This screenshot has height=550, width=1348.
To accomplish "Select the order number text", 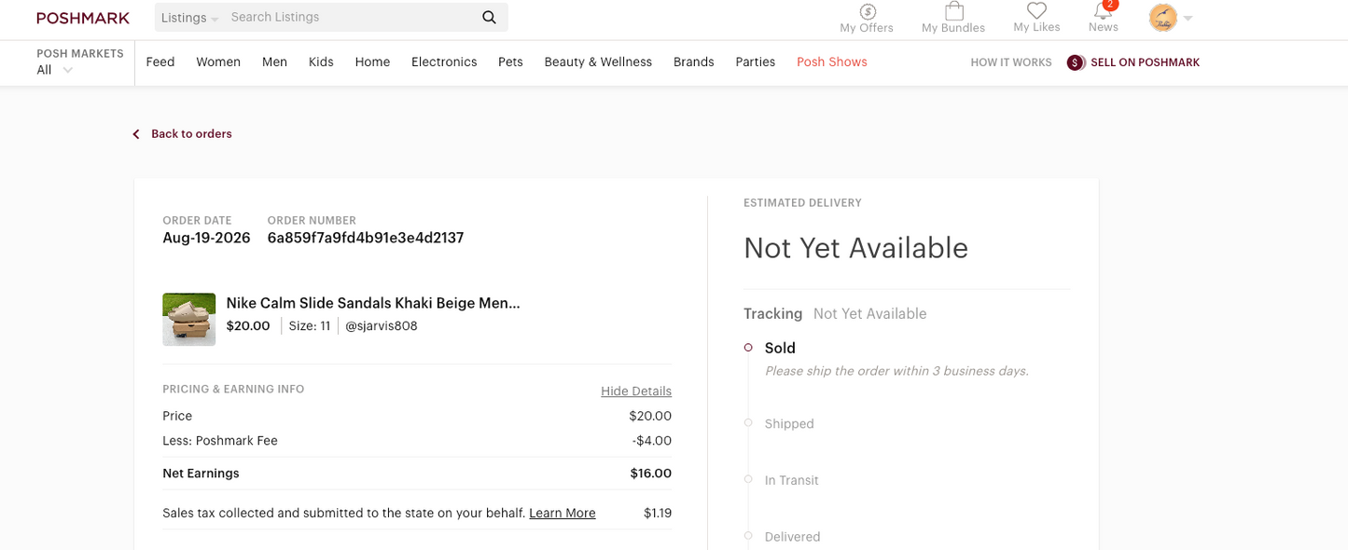I will 366,238.
